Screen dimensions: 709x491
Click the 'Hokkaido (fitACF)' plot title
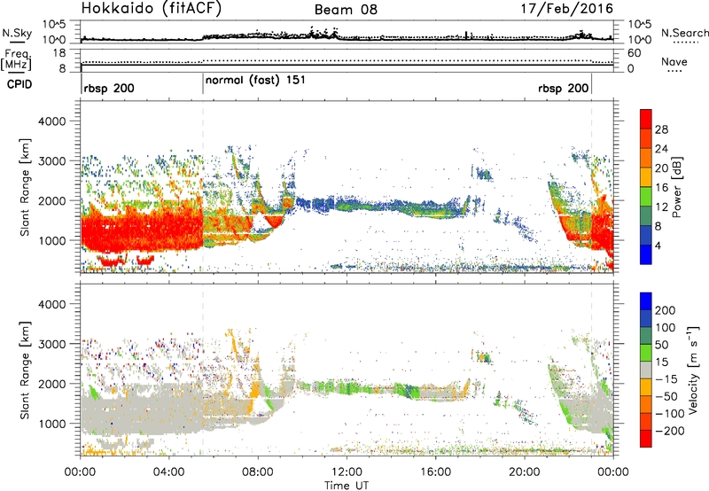coord(152,9)
